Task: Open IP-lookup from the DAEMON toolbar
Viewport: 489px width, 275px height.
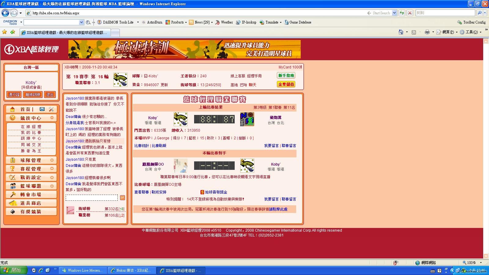Action: point(246,22)
